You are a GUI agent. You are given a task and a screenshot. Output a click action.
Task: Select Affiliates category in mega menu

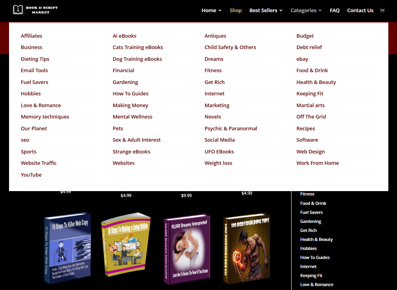[31, 36]
